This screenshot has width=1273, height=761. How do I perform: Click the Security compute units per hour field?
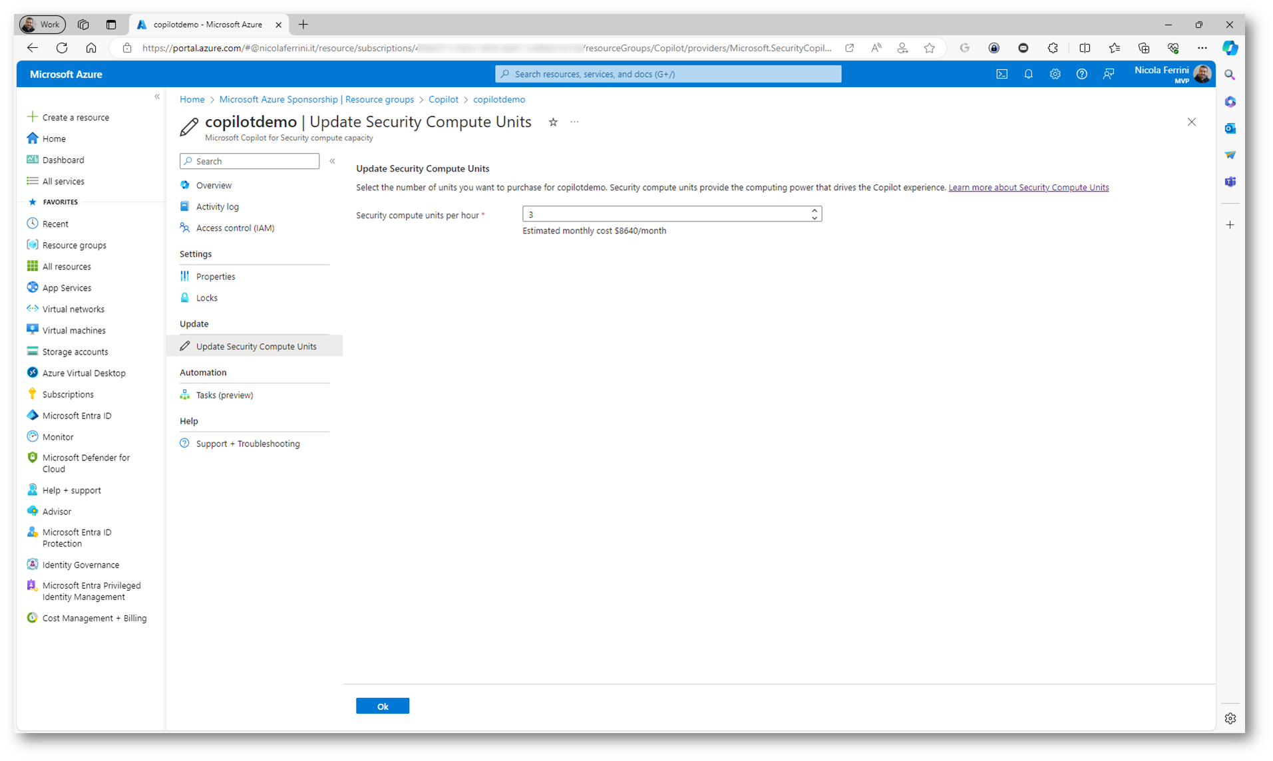pyautogui.click(x=671, y=214)
